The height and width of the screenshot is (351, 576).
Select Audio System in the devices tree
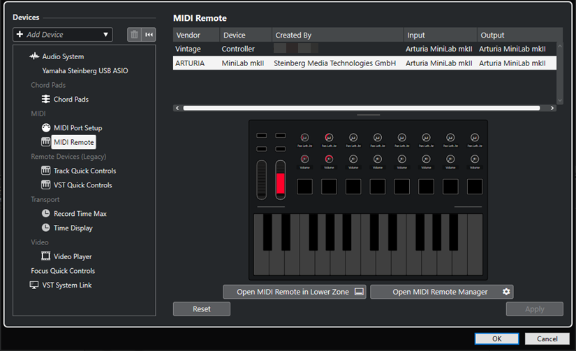coord(63,56)
